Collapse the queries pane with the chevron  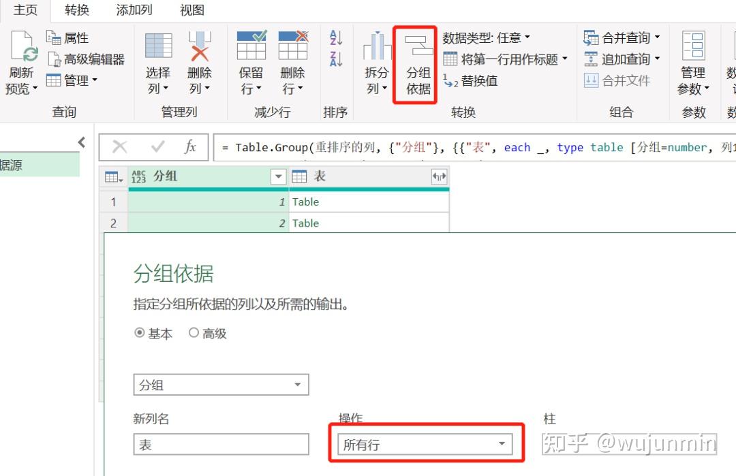coord(82,142)
